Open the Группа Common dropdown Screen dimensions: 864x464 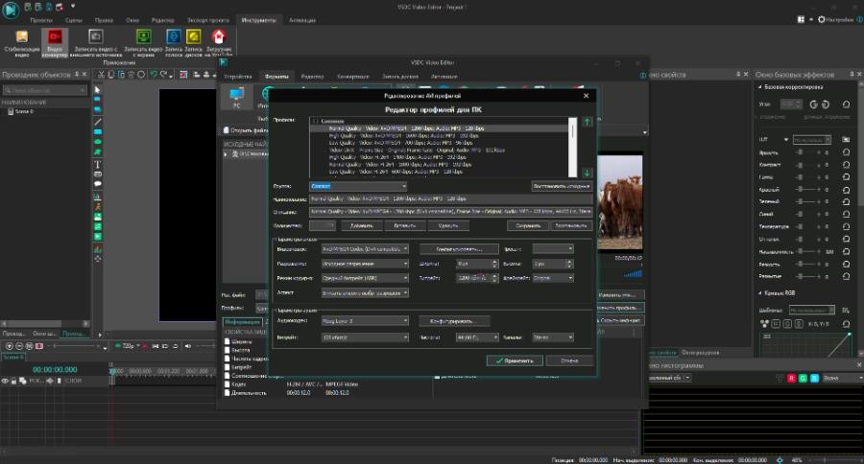359,186
